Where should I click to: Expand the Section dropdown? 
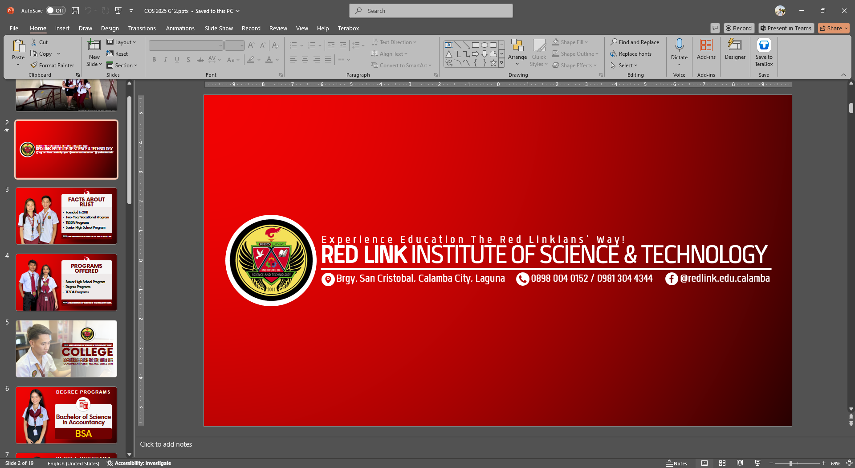pyautogui.click(x=122, y=65)
